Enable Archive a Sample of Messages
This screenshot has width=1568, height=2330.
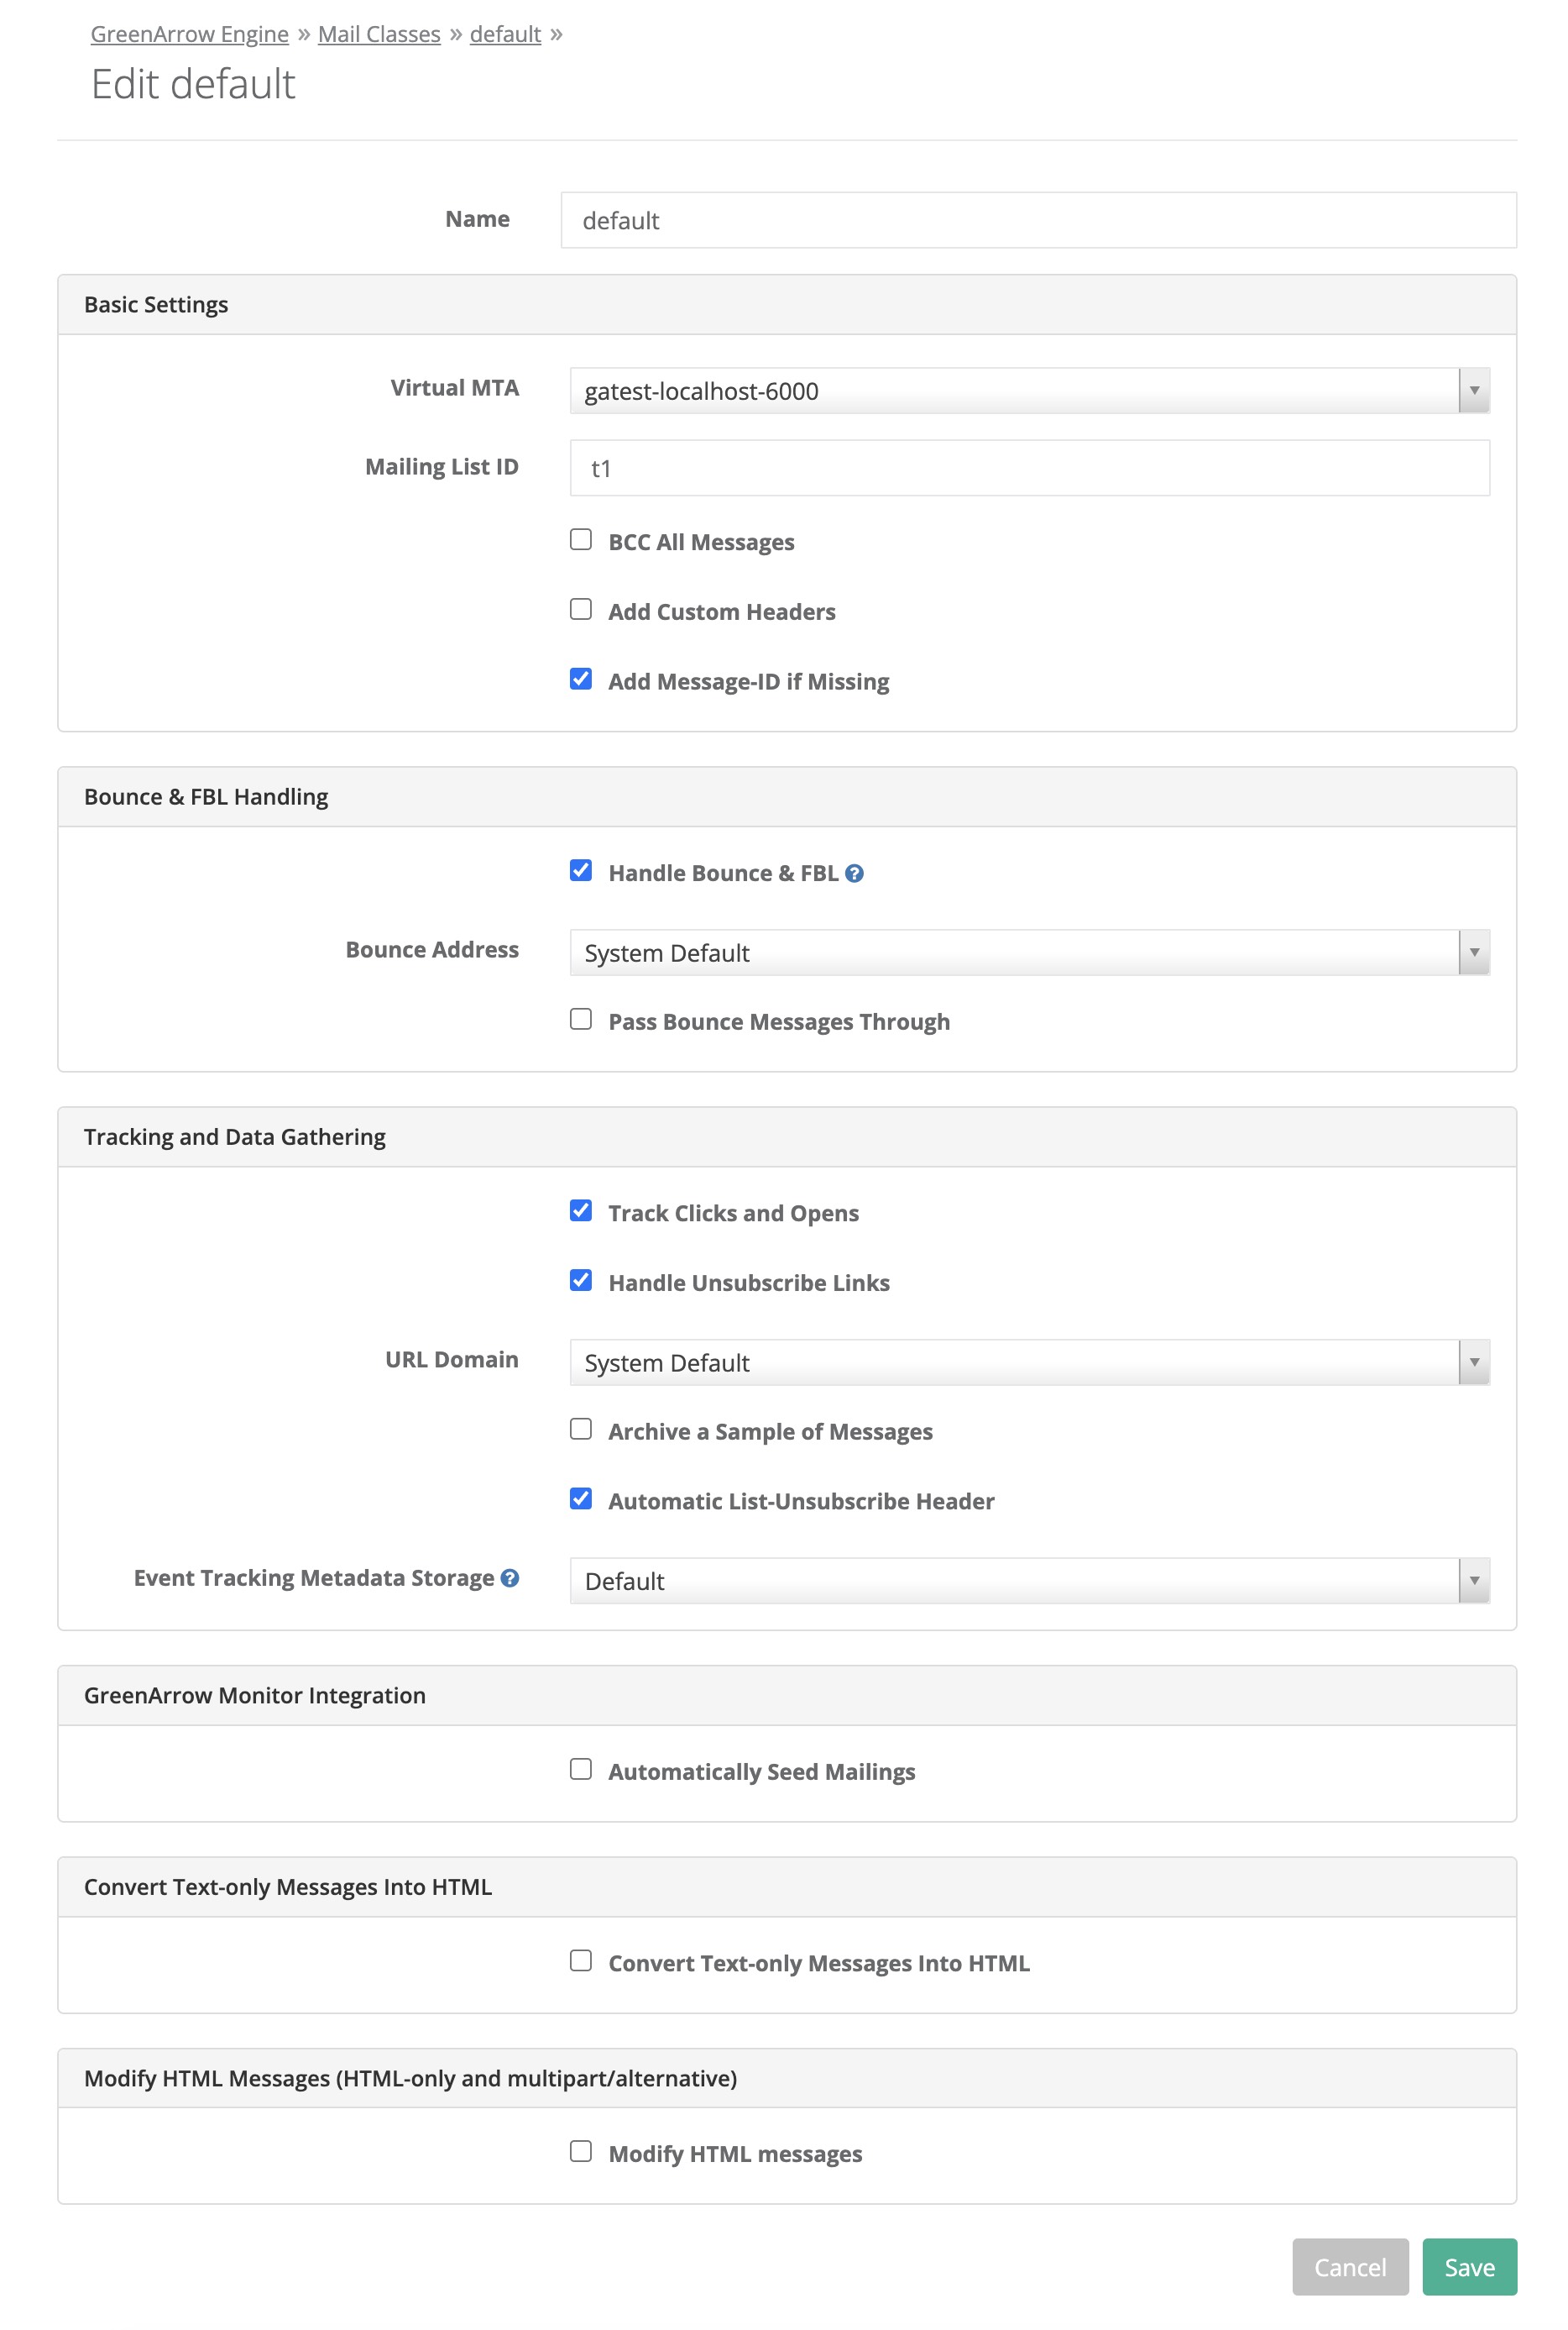(581, 1429)
